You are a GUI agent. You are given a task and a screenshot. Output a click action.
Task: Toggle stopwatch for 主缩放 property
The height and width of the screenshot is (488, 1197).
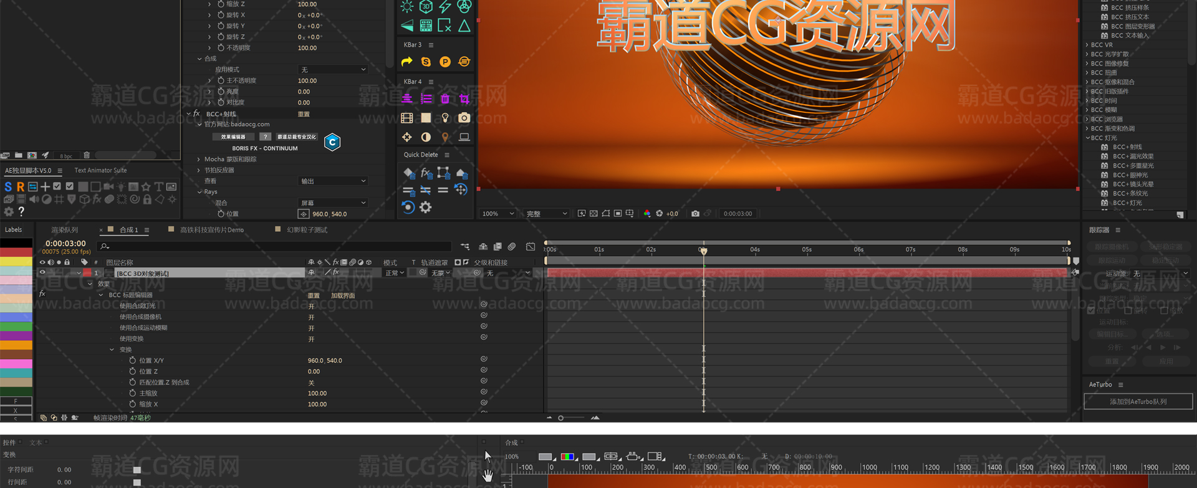pyautogui.click(x=132, y=393)
